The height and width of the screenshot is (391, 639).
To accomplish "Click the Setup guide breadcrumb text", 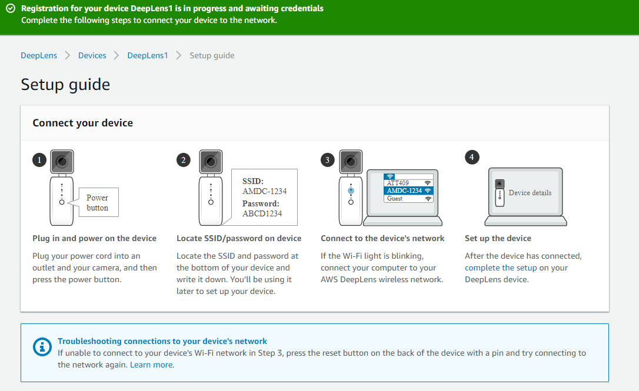I will click(212, 55).
